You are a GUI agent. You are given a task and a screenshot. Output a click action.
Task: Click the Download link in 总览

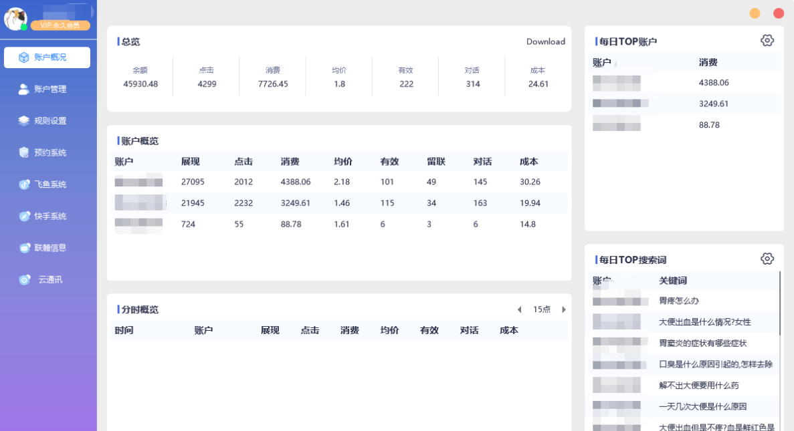545,41
